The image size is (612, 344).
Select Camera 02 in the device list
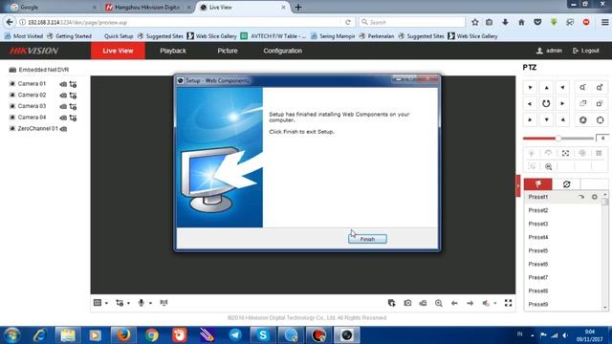(32, 95)
